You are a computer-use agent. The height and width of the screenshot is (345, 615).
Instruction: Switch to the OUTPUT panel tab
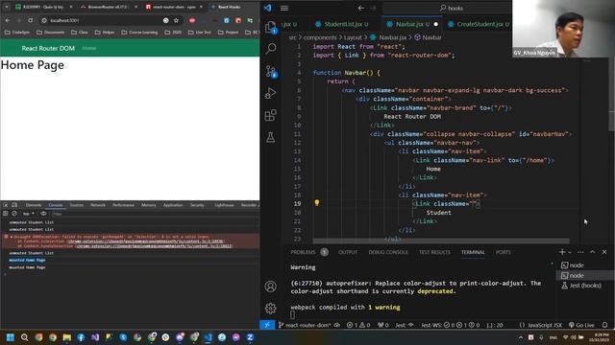pyautogui.click(x=348, y=252)
